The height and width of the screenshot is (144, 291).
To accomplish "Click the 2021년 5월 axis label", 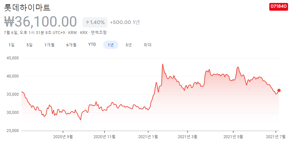I will tap(233, 137).
